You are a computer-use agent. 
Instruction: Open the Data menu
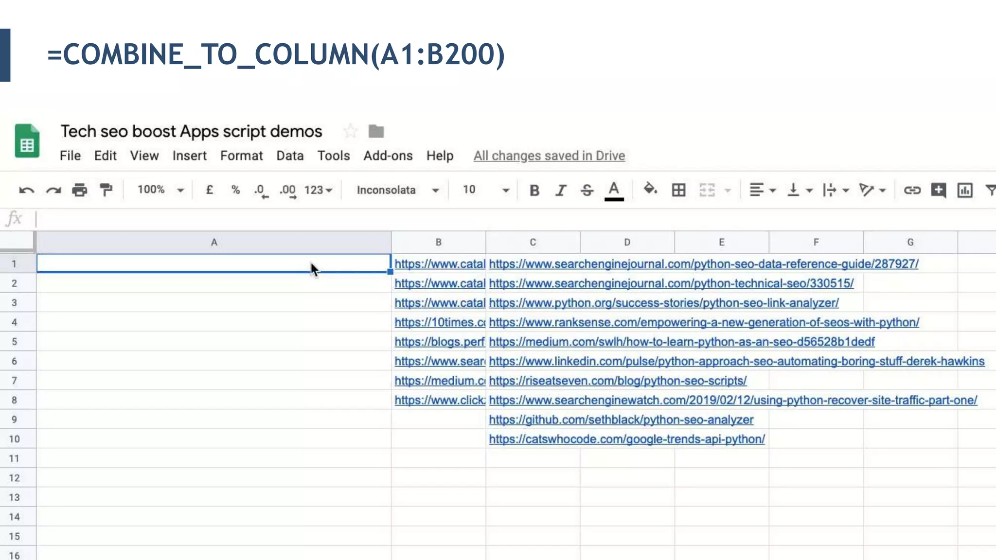290,156
